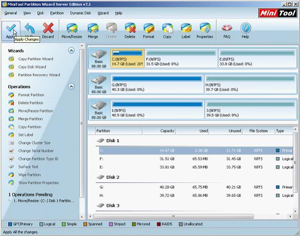Screen dimensions: 300x236
Task: Open the Wizard menu
Action: [103, 13]
